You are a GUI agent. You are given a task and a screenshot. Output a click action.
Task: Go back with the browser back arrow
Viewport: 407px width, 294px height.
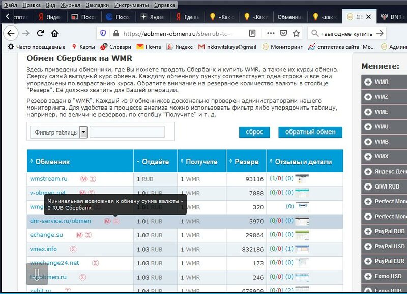(11, 33)
